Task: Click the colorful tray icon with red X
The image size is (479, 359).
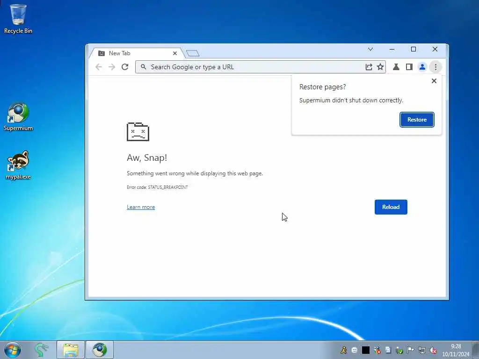Action: [x=377, y=350]
